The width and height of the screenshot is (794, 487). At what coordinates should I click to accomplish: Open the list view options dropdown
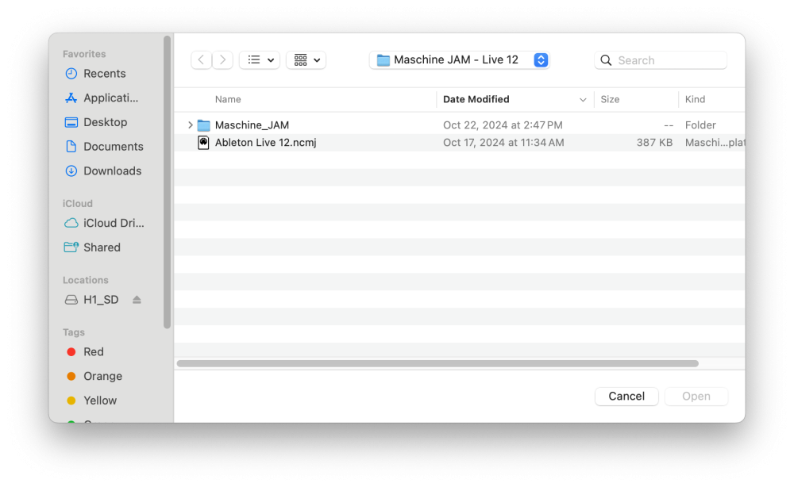[260, 60]
